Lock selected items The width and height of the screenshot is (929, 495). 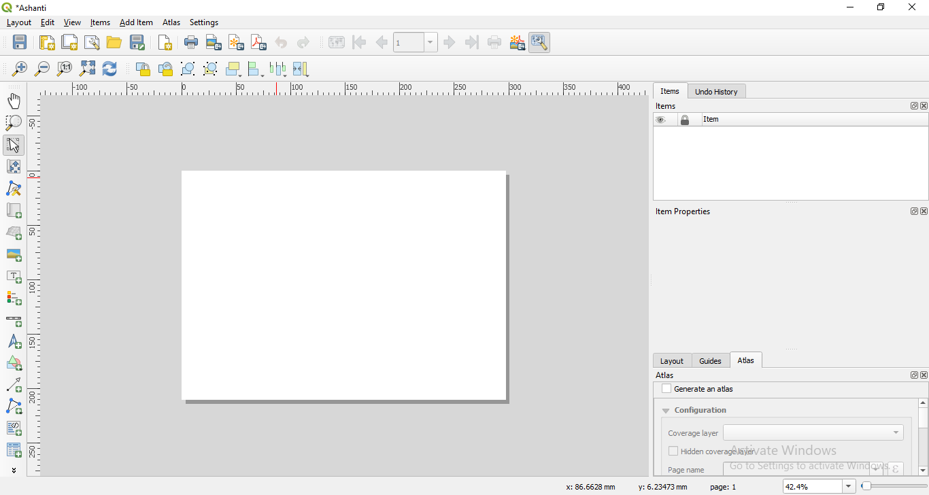tap(143, 69)
